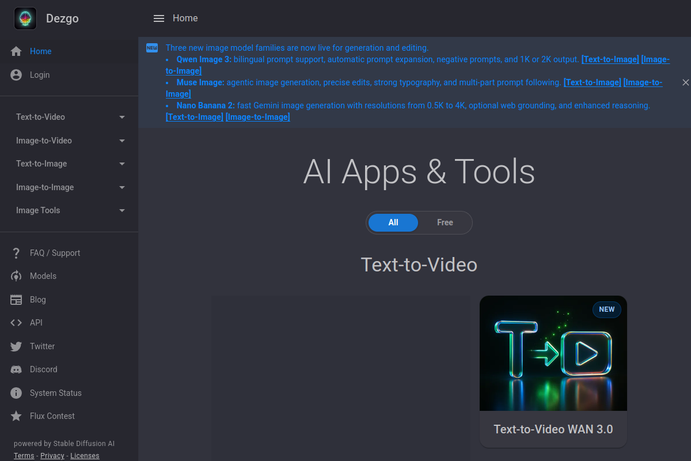
Task: Click the Text-to-Video section heading
Action: click(x=419, y=264)
